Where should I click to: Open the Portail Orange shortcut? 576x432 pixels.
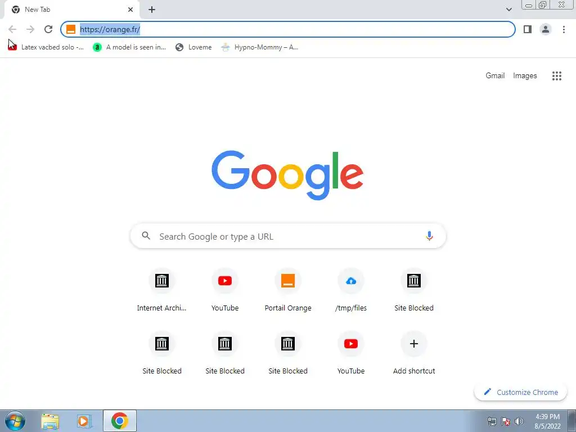pos(288,290)
